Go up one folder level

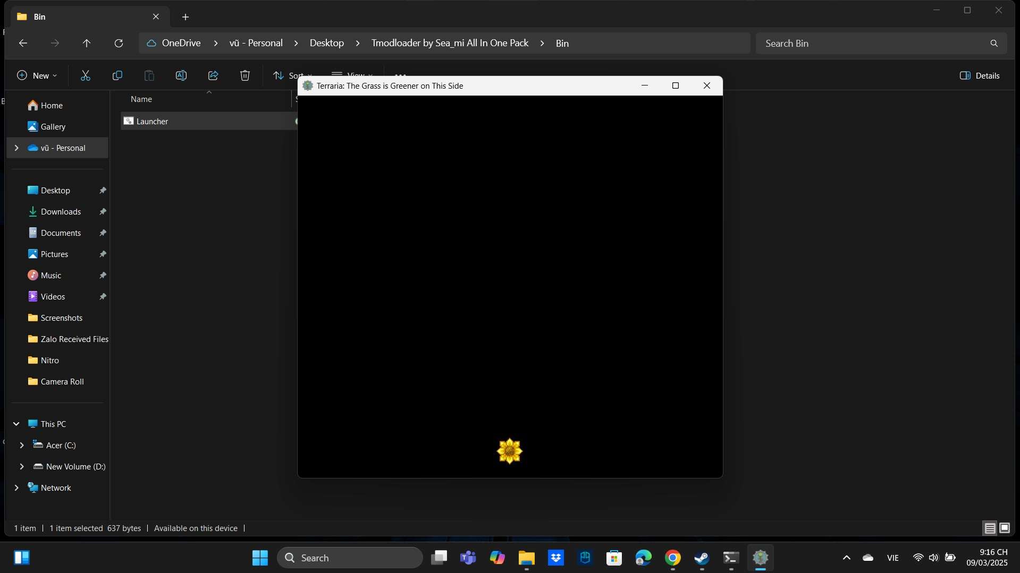coord(87,43)
